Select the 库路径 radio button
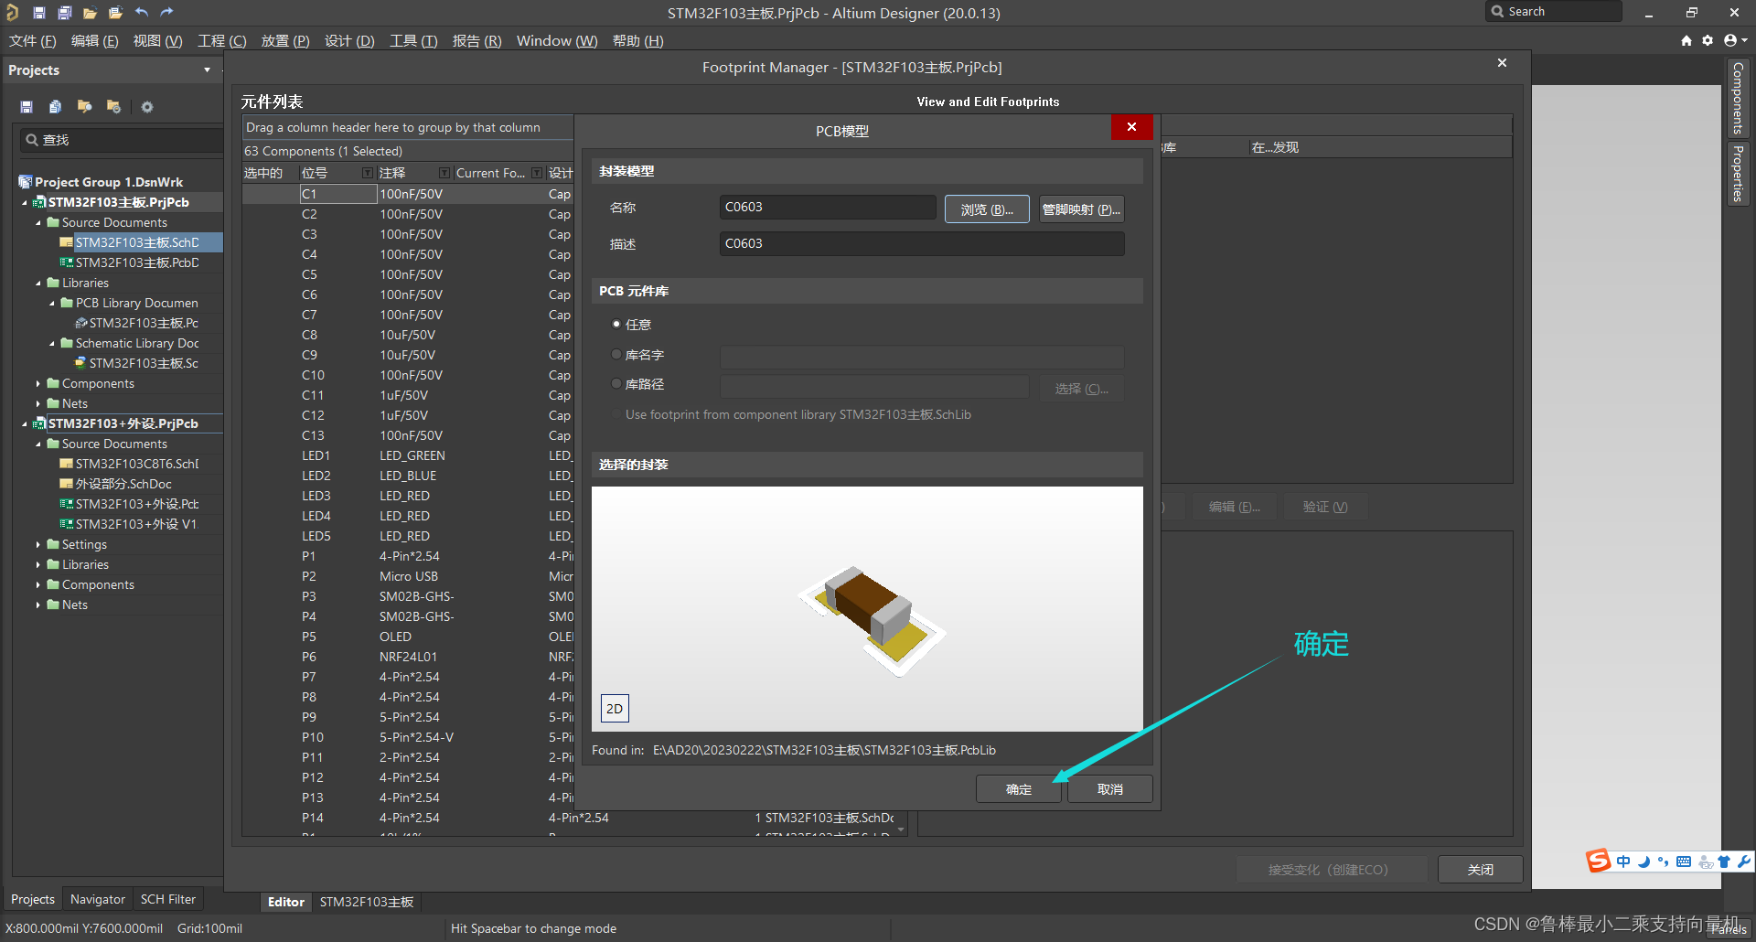This screenshot has height=942, width=1756. (x=616, y=384)
